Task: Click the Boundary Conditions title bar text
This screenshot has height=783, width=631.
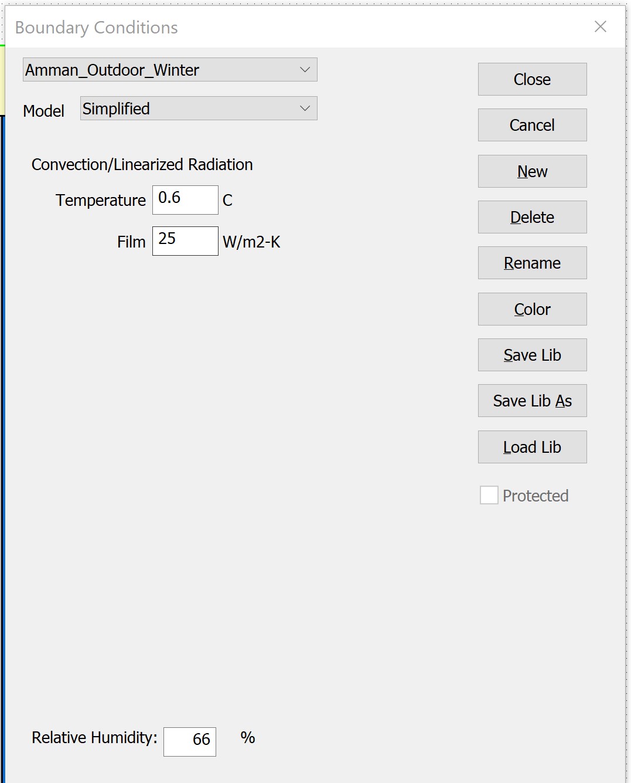Action: [97, 28]
